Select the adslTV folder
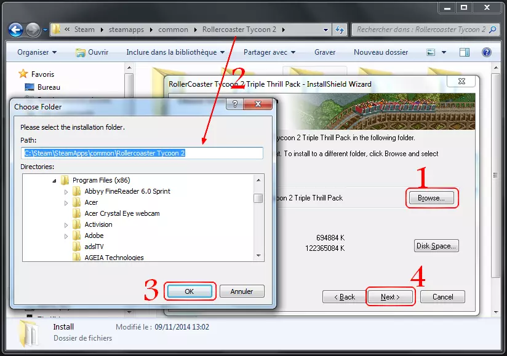 pyautogui.click(x=94, y=247)
